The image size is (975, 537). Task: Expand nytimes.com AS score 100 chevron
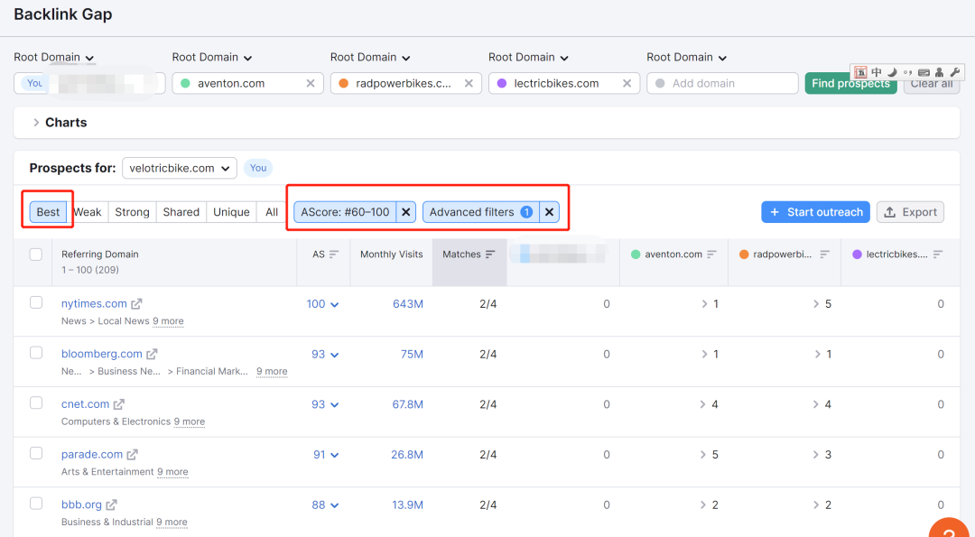(x=335, y=304)
